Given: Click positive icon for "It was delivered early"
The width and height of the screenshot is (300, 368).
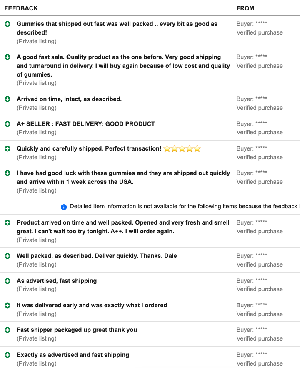Looking at the screenshot, I should pos(7,305).
